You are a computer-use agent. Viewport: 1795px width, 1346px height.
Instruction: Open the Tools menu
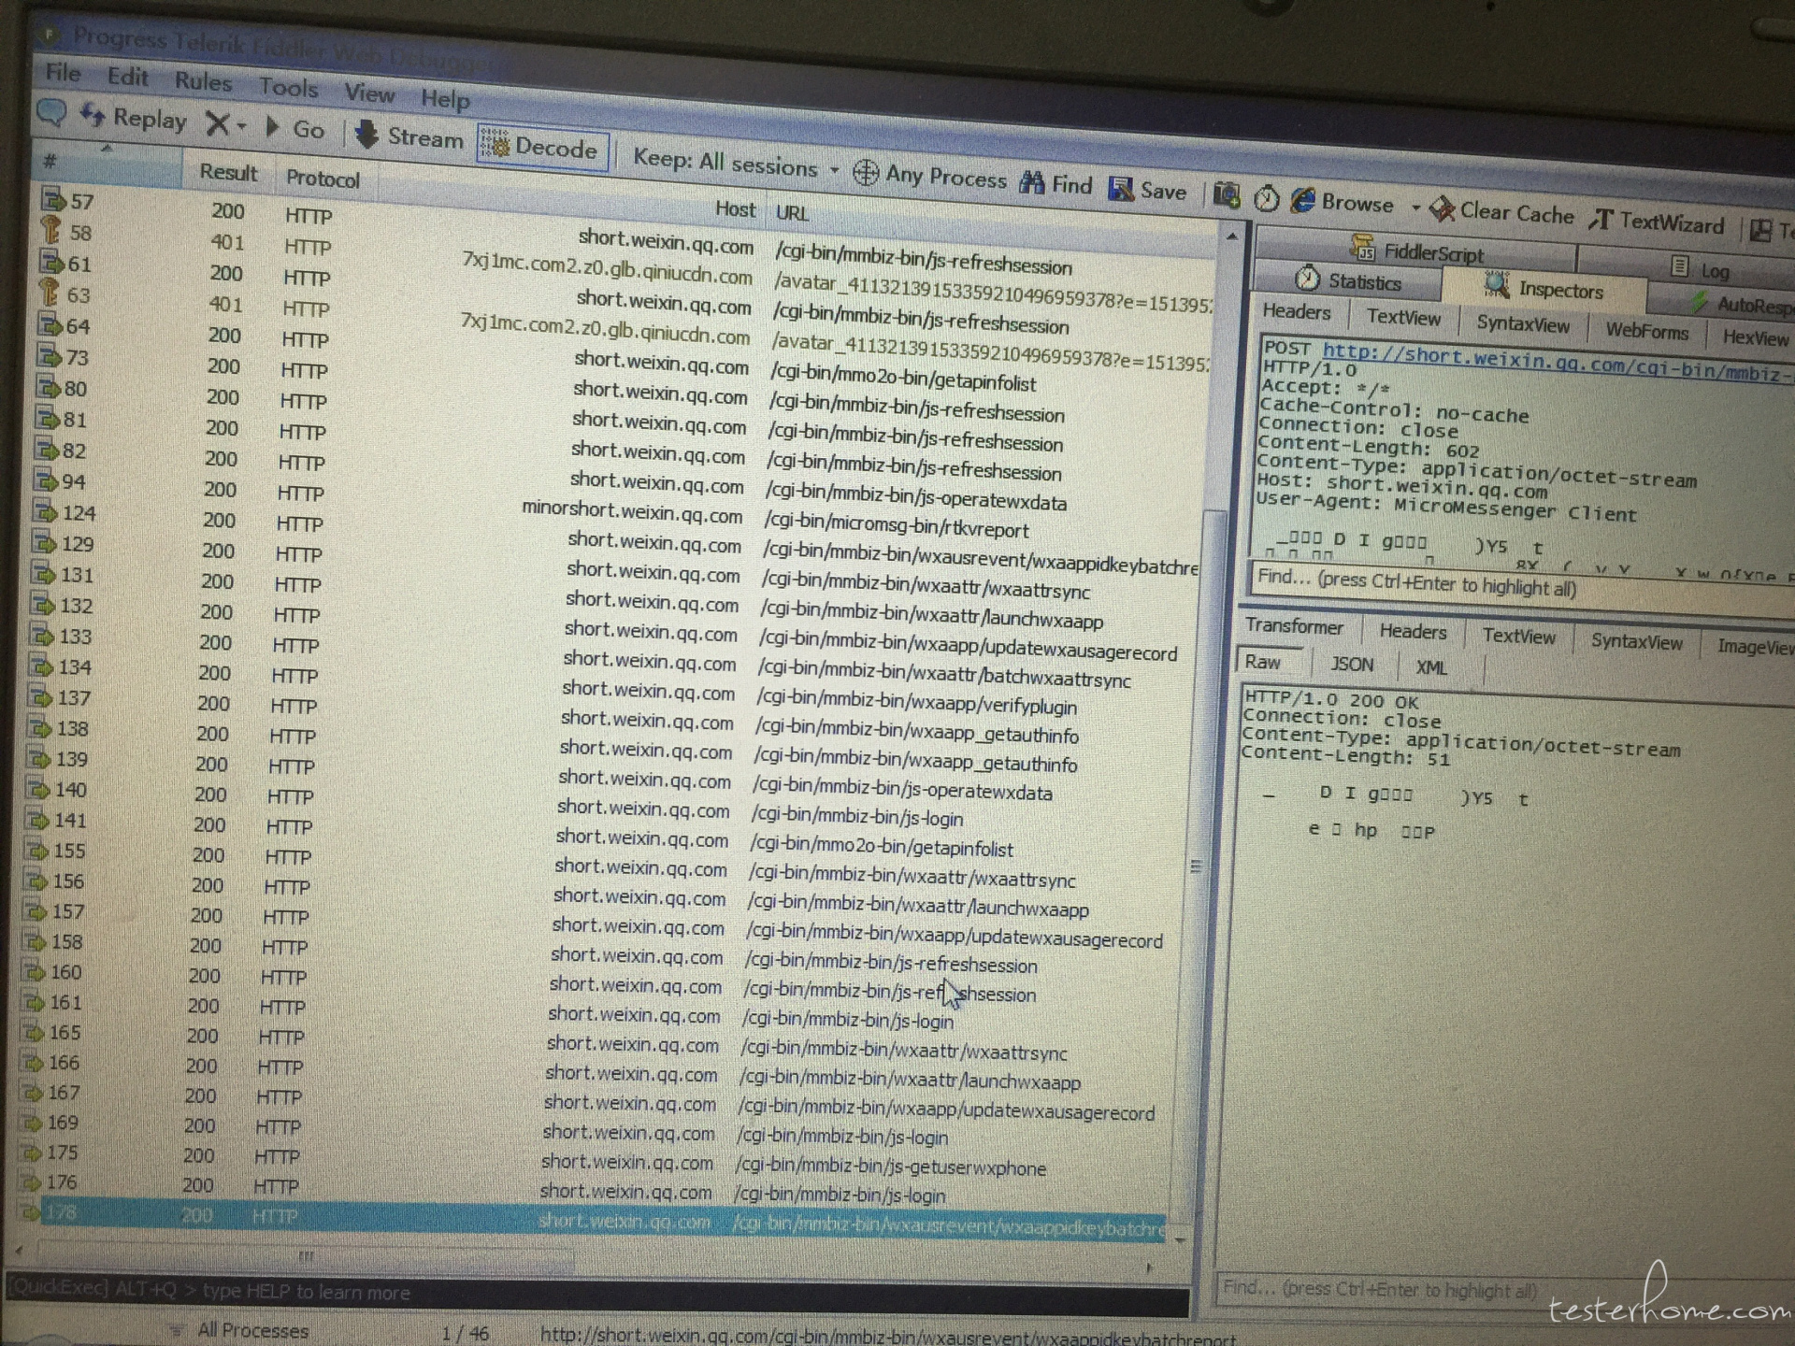point(288,87)
